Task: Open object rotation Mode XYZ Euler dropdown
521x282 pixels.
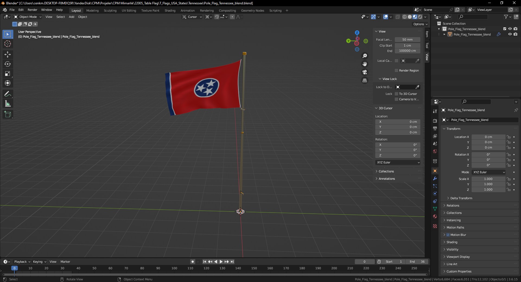Action: (x=489, y=172)
